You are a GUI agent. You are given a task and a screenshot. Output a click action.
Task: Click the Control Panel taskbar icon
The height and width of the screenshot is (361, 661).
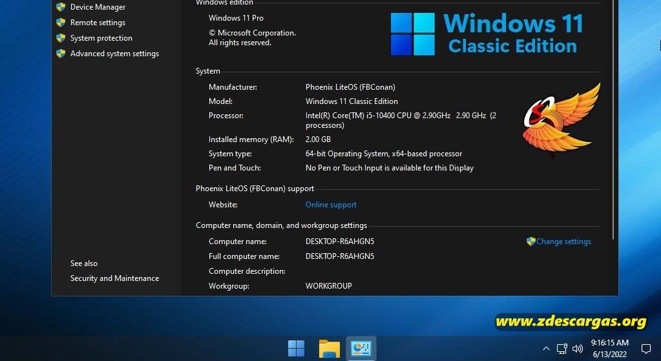pyautogui.click(x=361, y=348)
